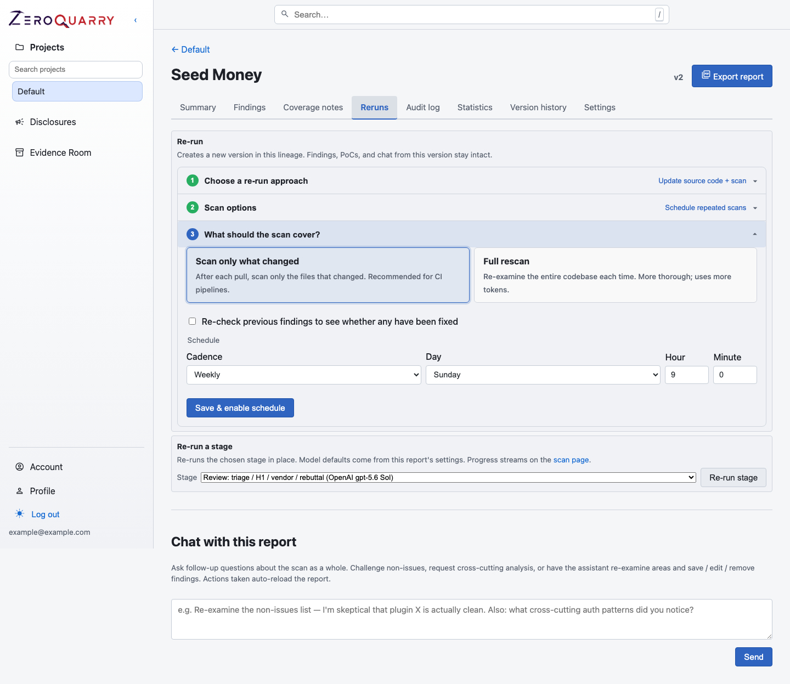790x684 pixels.
Task: Open the Version history tab
Action: [x=538, y=108]
